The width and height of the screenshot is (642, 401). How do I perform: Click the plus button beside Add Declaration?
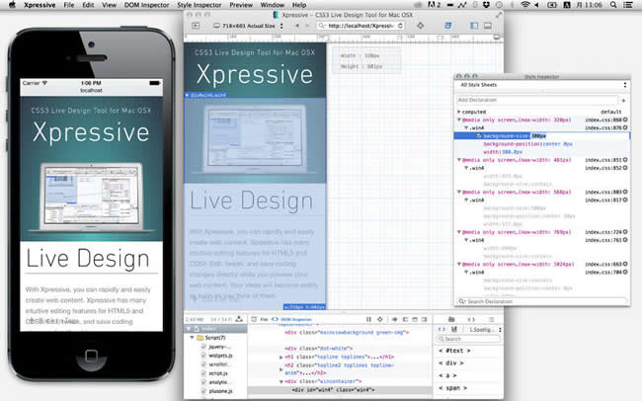pos(623,101)
